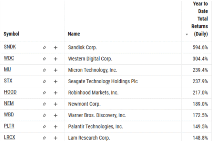This screenshot has height=141, width=212.
Task: Pin the PLTR row
Action: point(44,127)
